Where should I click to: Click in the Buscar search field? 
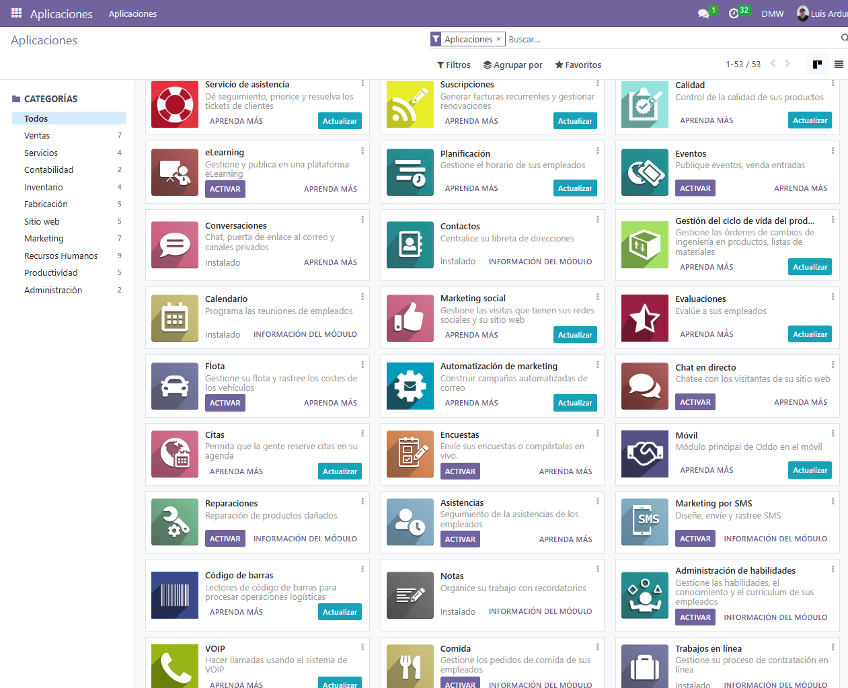coord(666,40)
